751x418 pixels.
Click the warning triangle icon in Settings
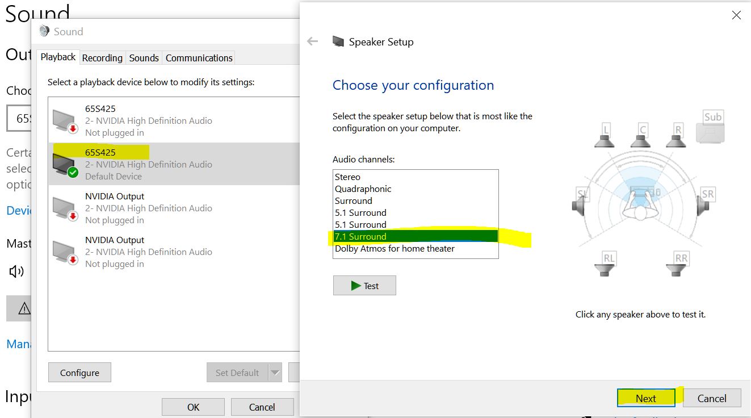coord(24,308)
